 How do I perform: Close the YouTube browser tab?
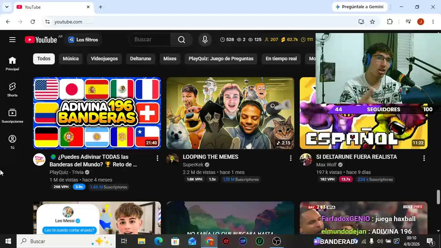[x=88, y=7]
